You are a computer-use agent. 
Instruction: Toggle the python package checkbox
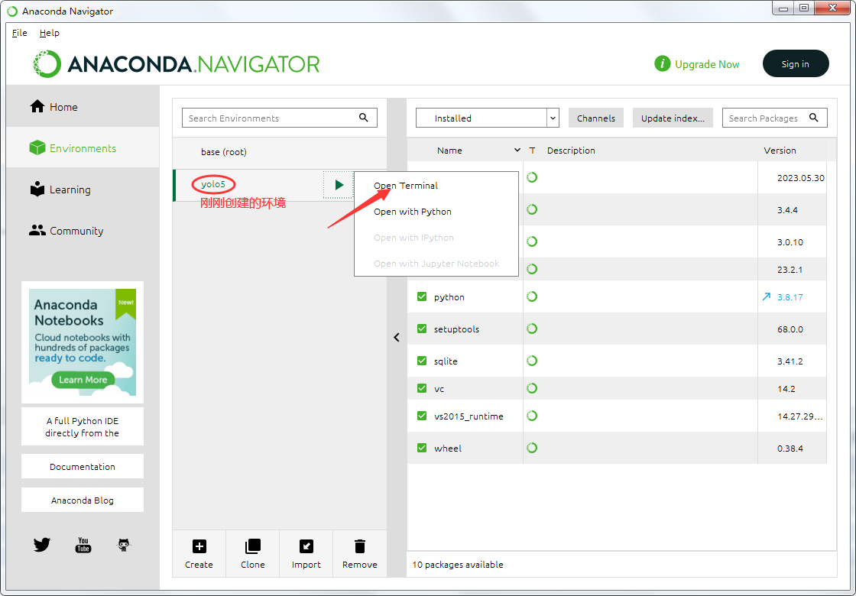(422, 296)
